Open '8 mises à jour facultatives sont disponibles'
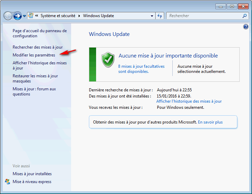252x194 pixels. (x=141, y=69)
